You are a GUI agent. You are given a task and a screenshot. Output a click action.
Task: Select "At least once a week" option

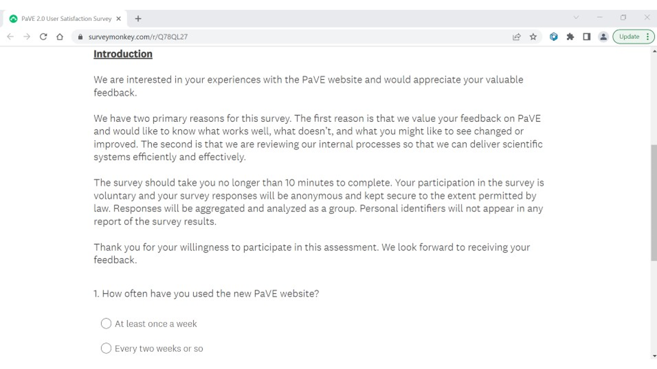coord(106,323)
